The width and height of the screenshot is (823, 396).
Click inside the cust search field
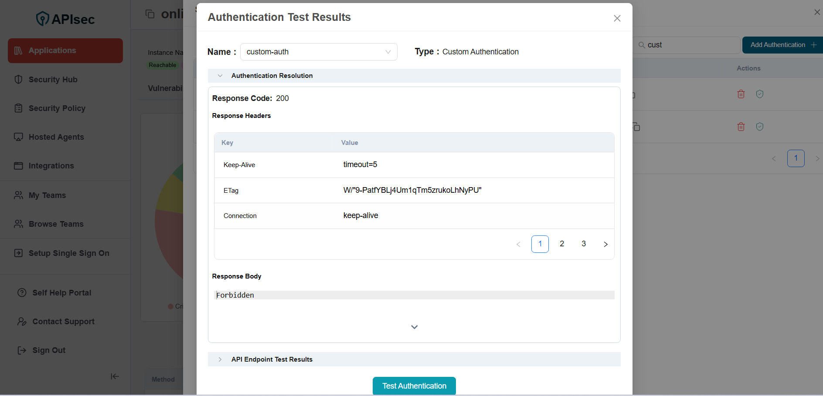click(684, 45)
